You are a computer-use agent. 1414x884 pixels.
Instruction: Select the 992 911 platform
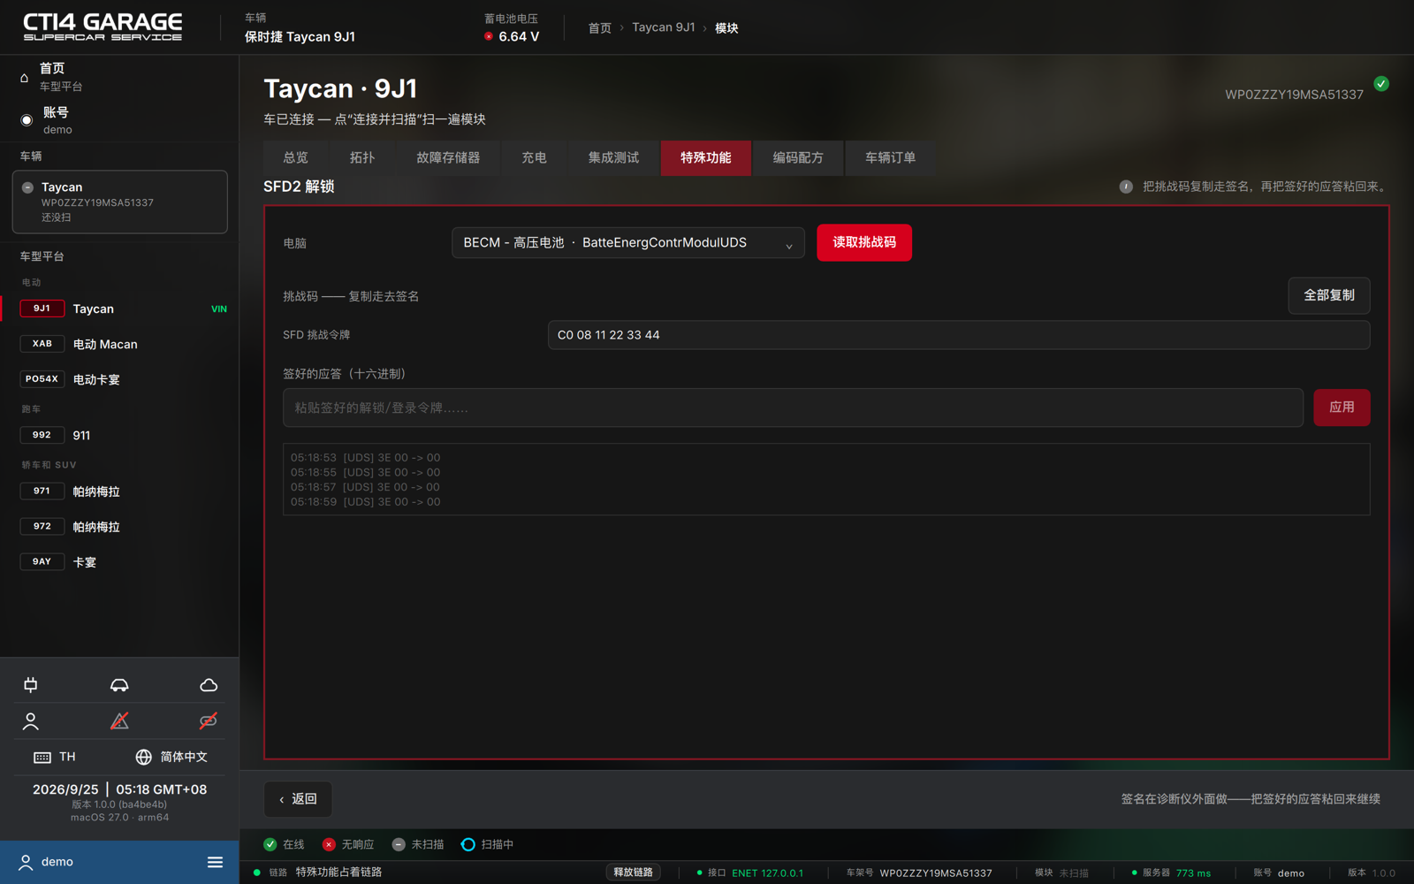click(119, 435)
